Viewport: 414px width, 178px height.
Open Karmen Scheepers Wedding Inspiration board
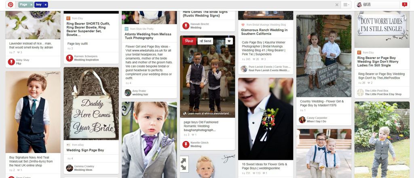pyautogui.click(x=86, y=58)
